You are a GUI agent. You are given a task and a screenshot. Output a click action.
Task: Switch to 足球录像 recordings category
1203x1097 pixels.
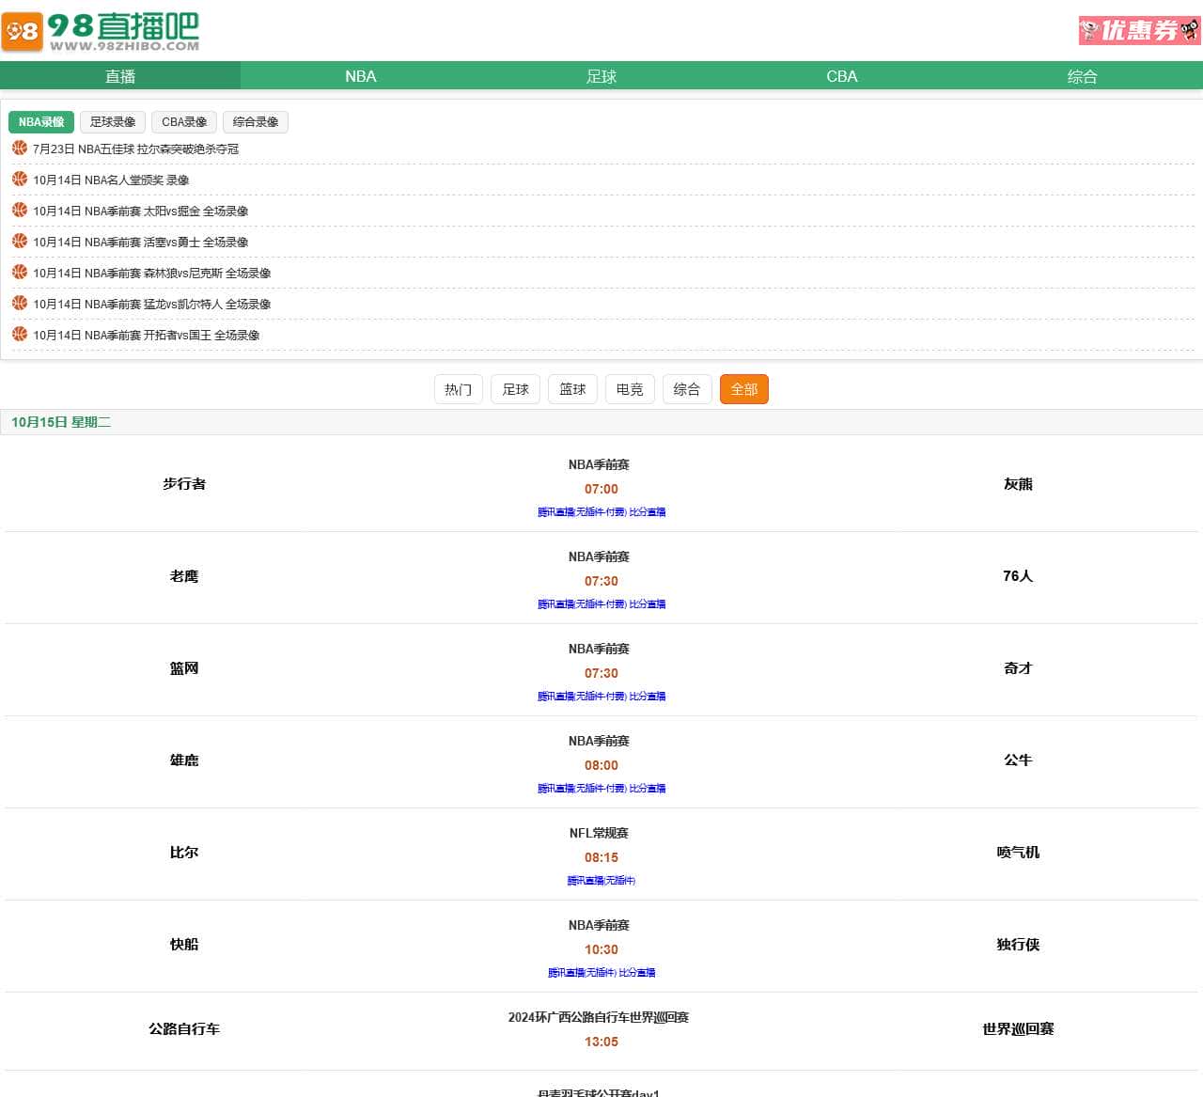[112, 121]
